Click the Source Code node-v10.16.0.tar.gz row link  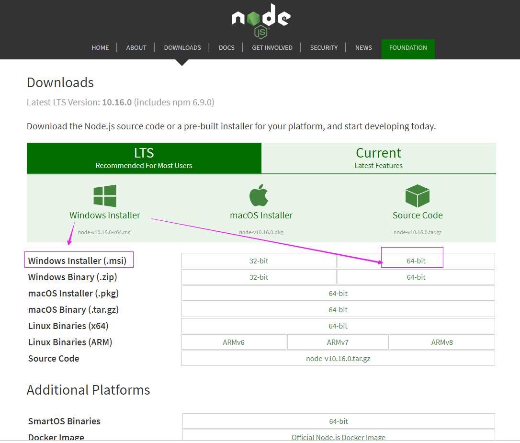[x=338, y=358]
